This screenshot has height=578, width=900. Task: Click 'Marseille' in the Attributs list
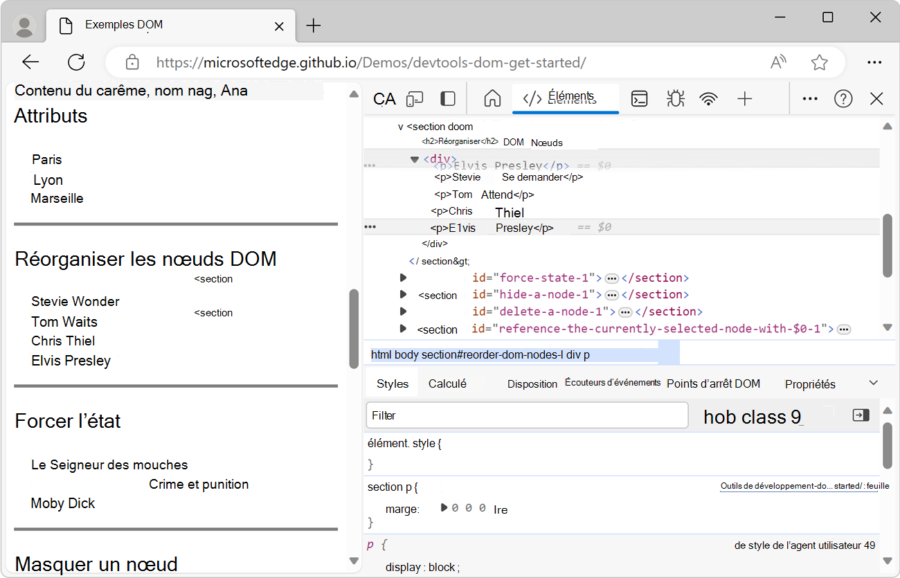[x=57, y=198]
